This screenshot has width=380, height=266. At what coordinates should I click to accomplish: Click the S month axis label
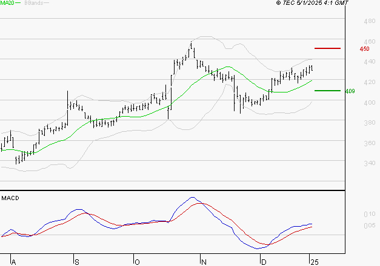pos(77,262)
